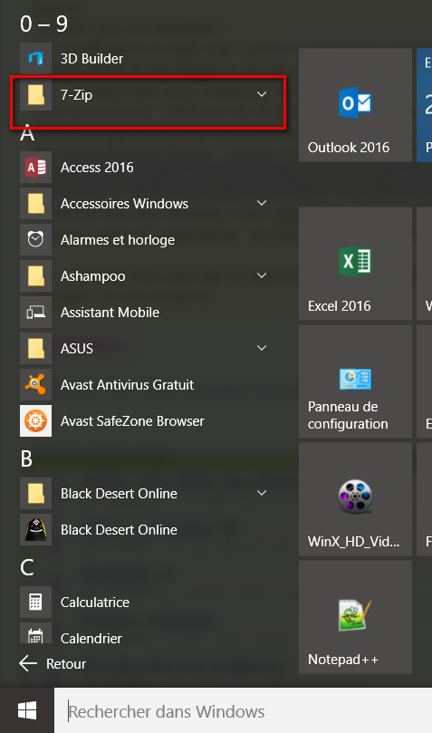Image resolution: width=432 pixels, height=733 pixels.
Task: Click the Retour back arrow
Action: pyautogui.click(x=28, y=663)
